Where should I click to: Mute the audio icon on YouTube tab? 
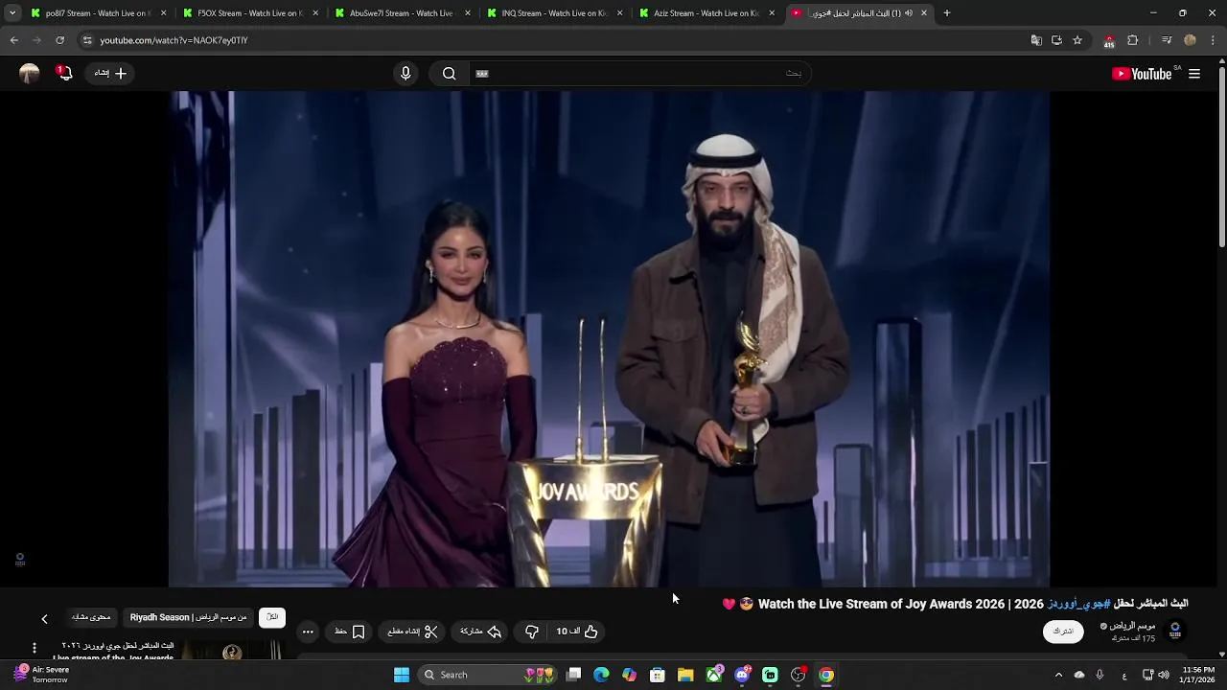(909, 13)
